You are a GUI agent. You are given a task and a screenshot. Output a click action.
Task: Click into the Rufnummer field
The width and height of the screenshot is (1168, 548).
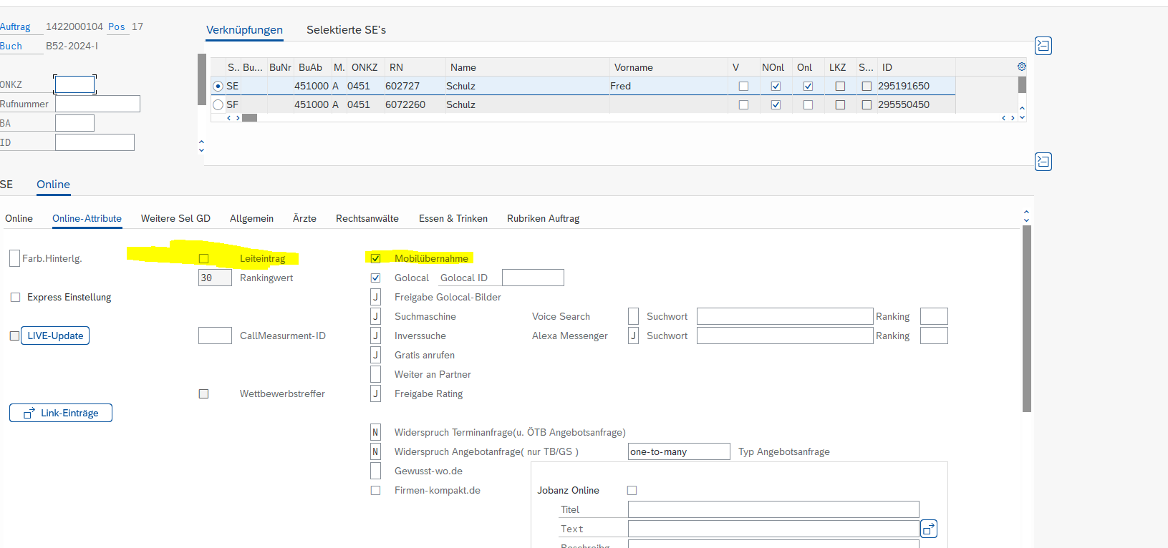tap(97, 104)
